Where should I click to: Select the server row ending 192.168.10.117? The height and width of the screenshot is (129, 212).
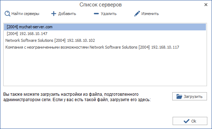105,47
